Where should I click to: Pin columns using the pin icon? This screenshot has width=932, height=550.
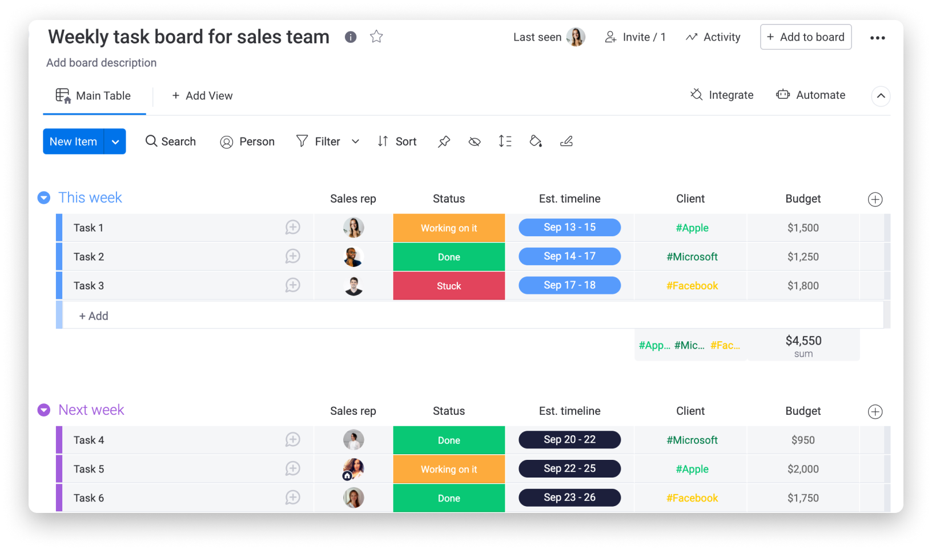(x=444, y=141)
